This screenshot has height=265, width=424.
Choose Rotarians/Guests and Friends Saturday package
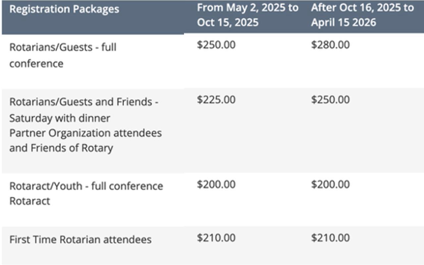83,102
